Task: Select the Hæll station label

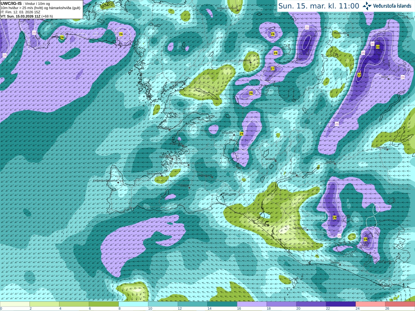Action: click(293, 173)
